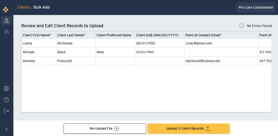Click Upload 3 Client Records button
The width and height of the screenshot is (278, 136).
pyautogui.click(x=188, y=129)
